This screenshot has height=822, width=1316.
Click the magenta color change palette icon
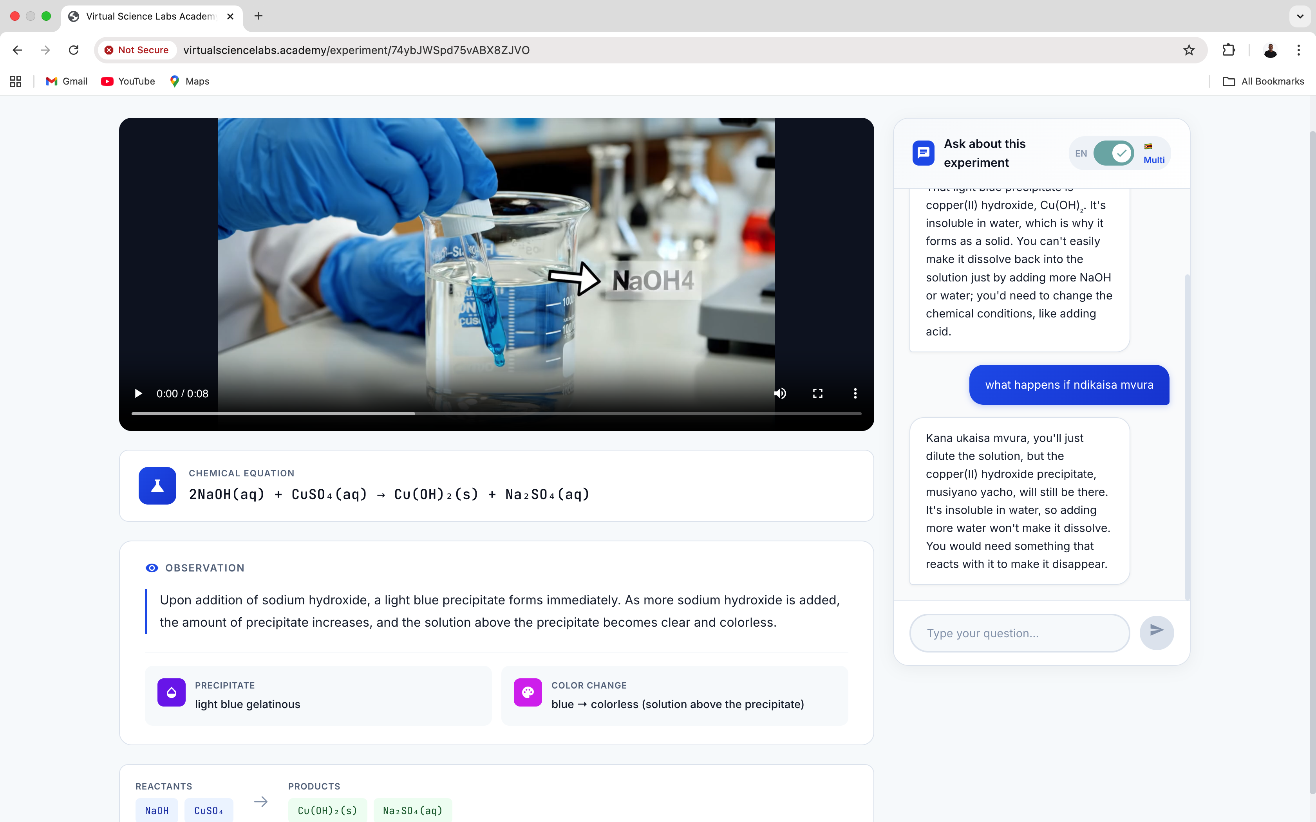(x=528, y=692)
